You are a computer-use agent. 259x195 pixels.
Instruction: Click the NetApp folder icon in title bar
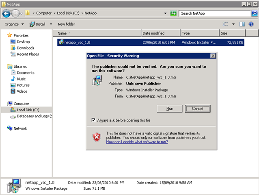pyautogui.click(x=4, y=4)
